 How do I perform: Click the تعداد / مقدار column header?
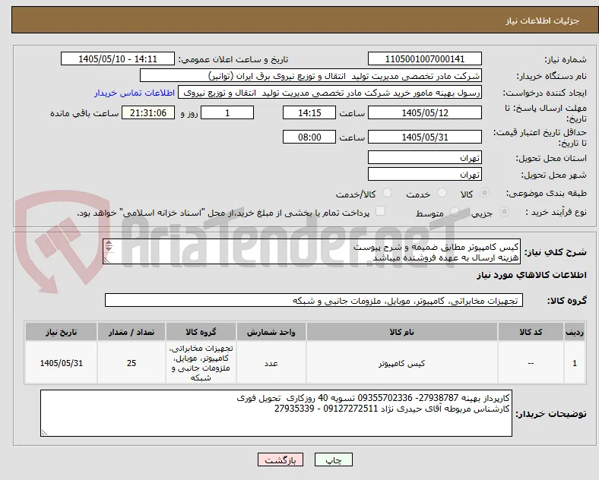coord(132,332)
